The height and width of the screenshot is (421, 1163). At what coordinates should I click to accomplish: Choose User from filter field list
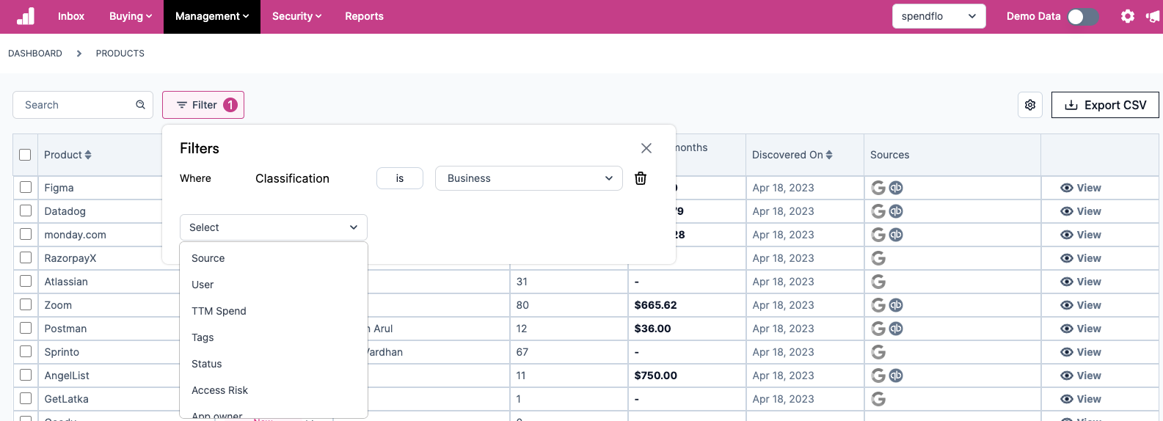point(273,285)
